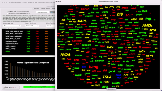
Task: Click the yellow FREE tag
Action: (97, 85)
